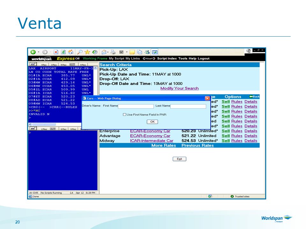Open the My Script menu

click(117, 59)
